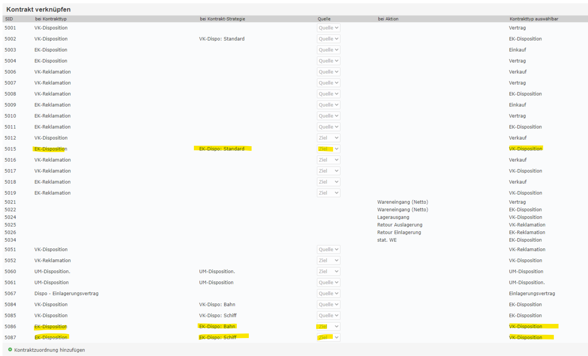Click EK-Dispo: Schiff strategy cell
This screenshot has height=356, width=588.
(218, 338)
